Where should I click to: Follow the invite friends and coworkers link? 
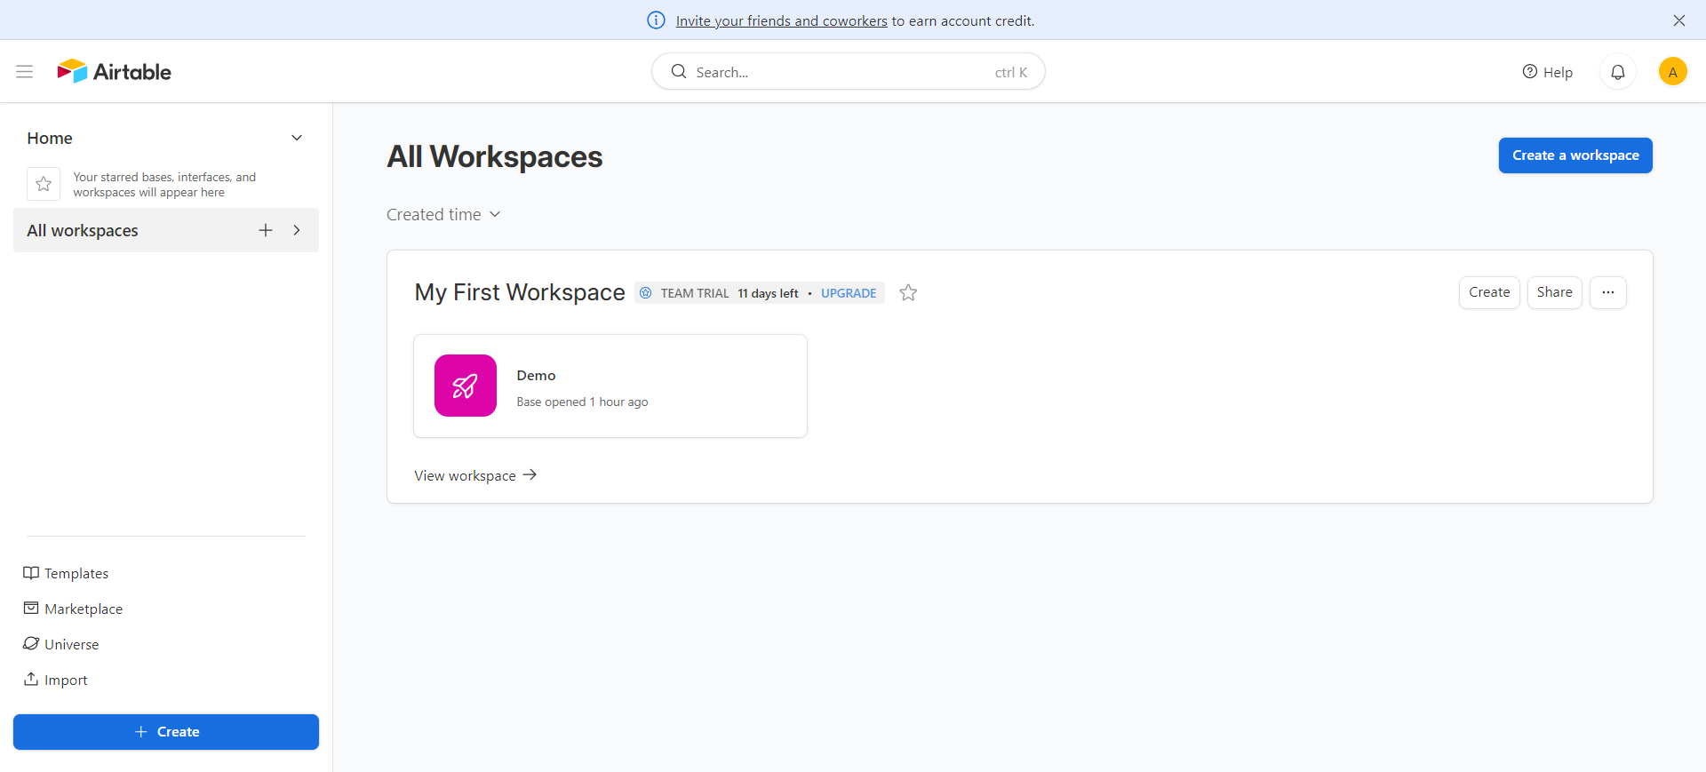[x=781, y=20]
